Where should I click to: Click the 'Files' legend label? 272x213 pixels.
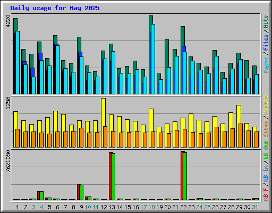pos(266,43)
